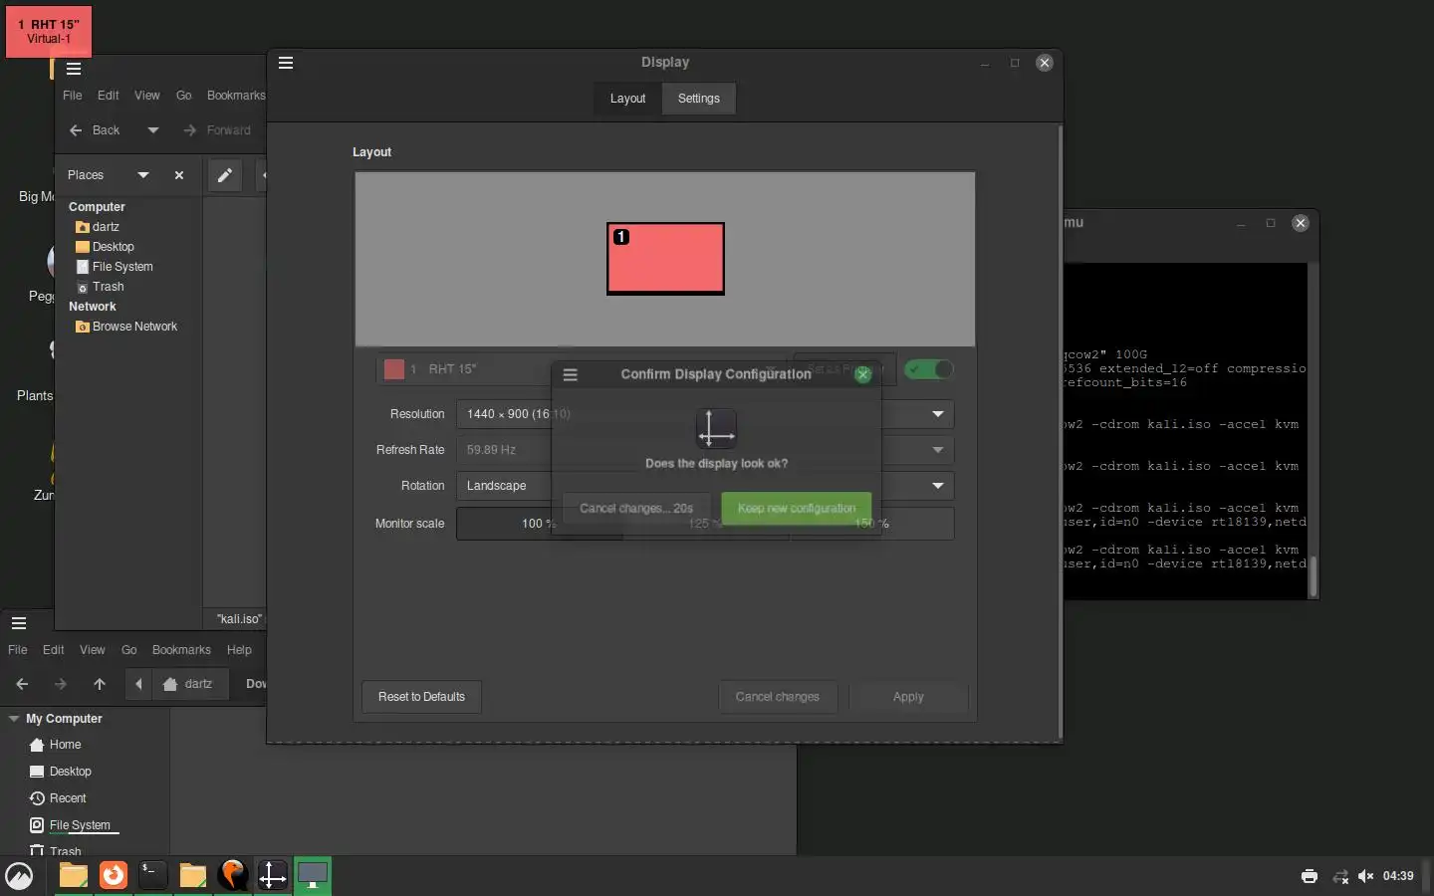
Task: Open Bookmarks menu in upper file manager
Action: (236, 96)
